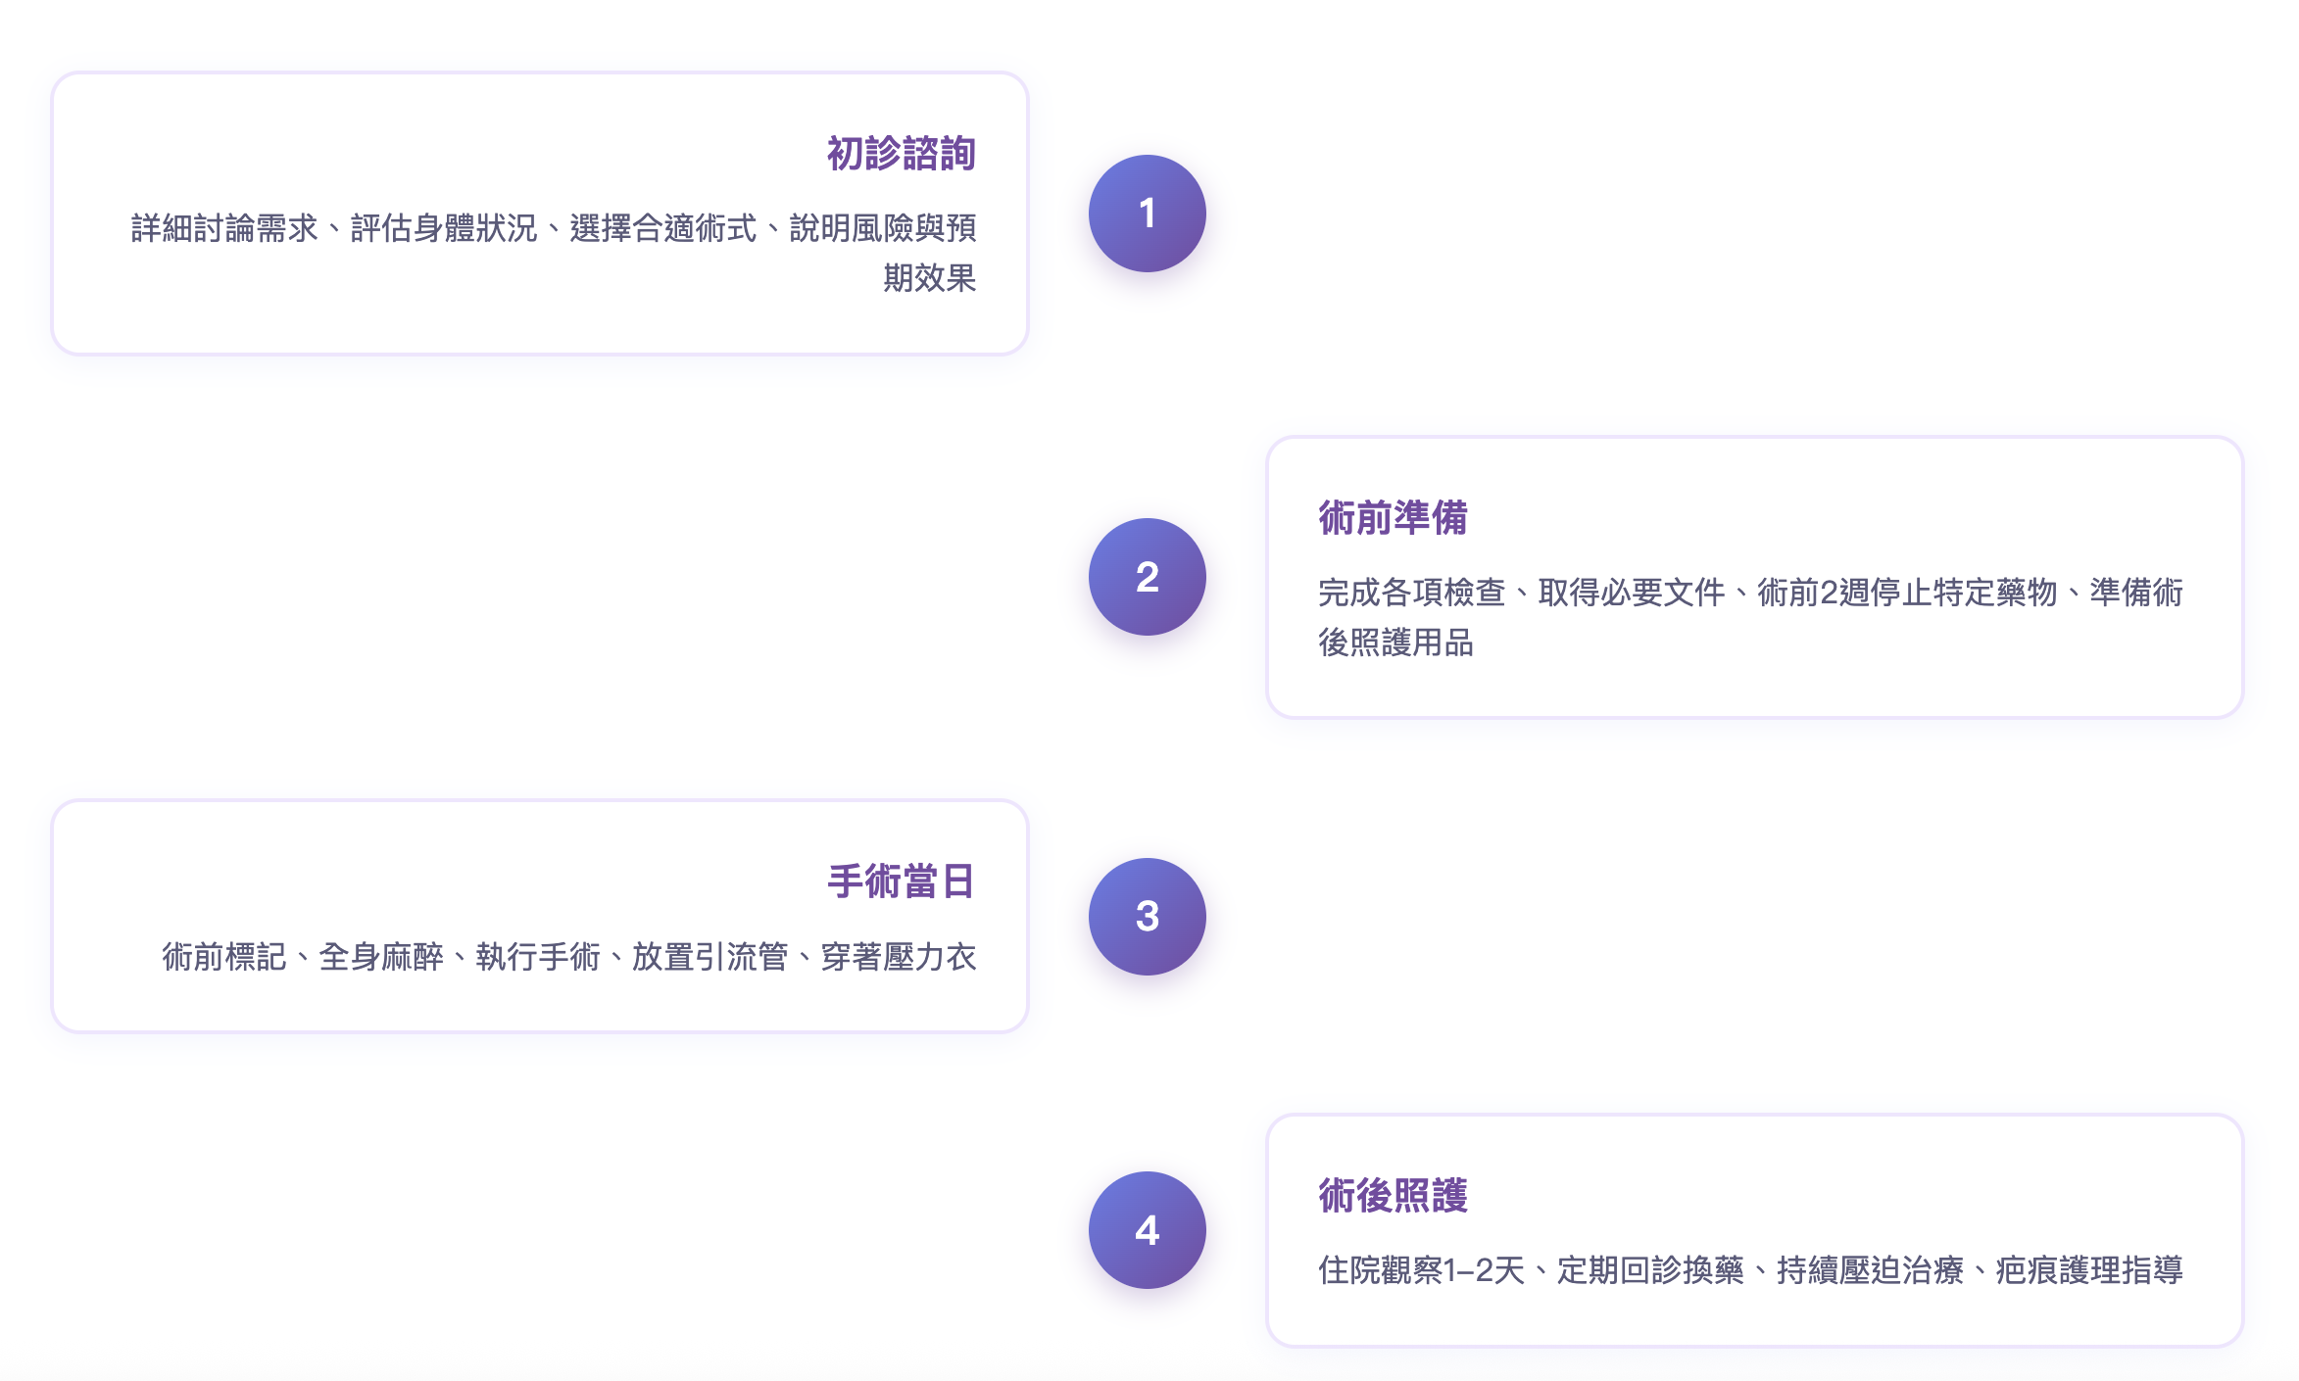The width and height of the screenshot is (2299, 1381).
Task: Click the phrase 定期回診換藥
Action: (x=1651, y=1271)
